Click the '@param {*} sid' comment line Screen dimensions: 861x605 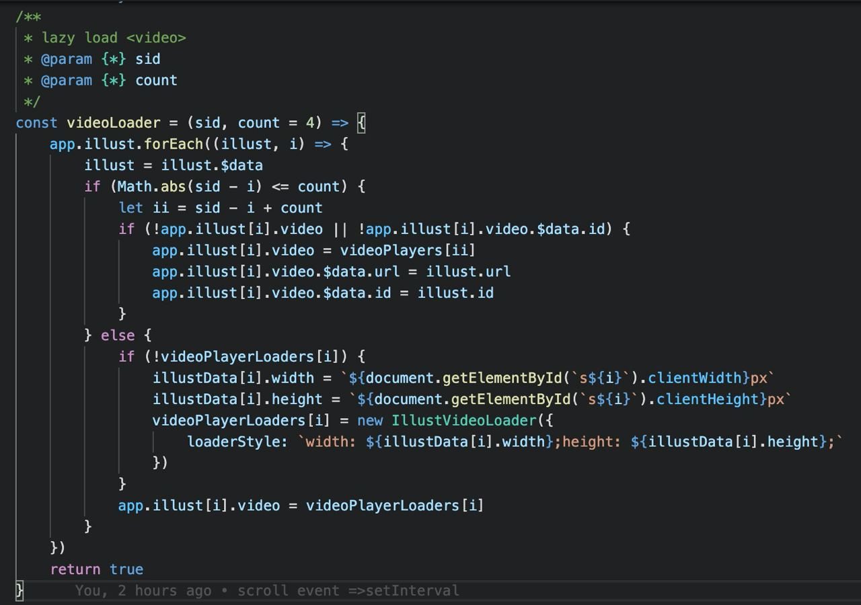92,59
